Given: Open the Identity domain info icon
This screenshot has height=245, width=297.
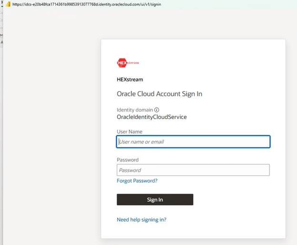Looking at the screenshot, I should (x=157, y=110).
